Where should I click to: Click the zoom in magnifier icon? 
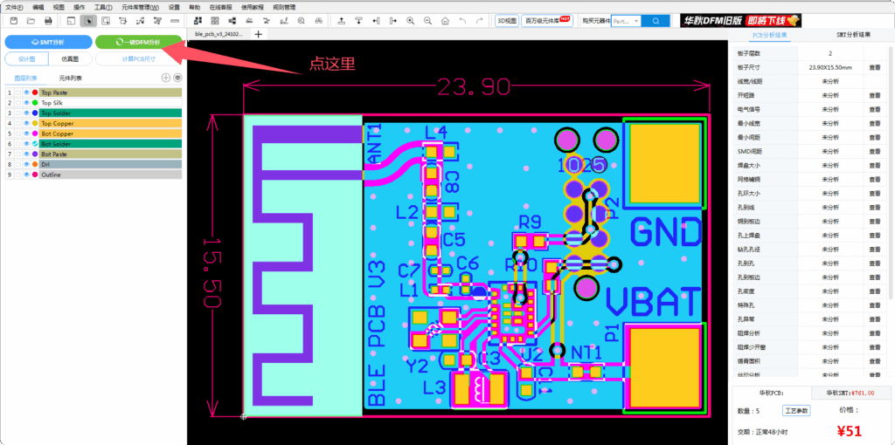410,20
